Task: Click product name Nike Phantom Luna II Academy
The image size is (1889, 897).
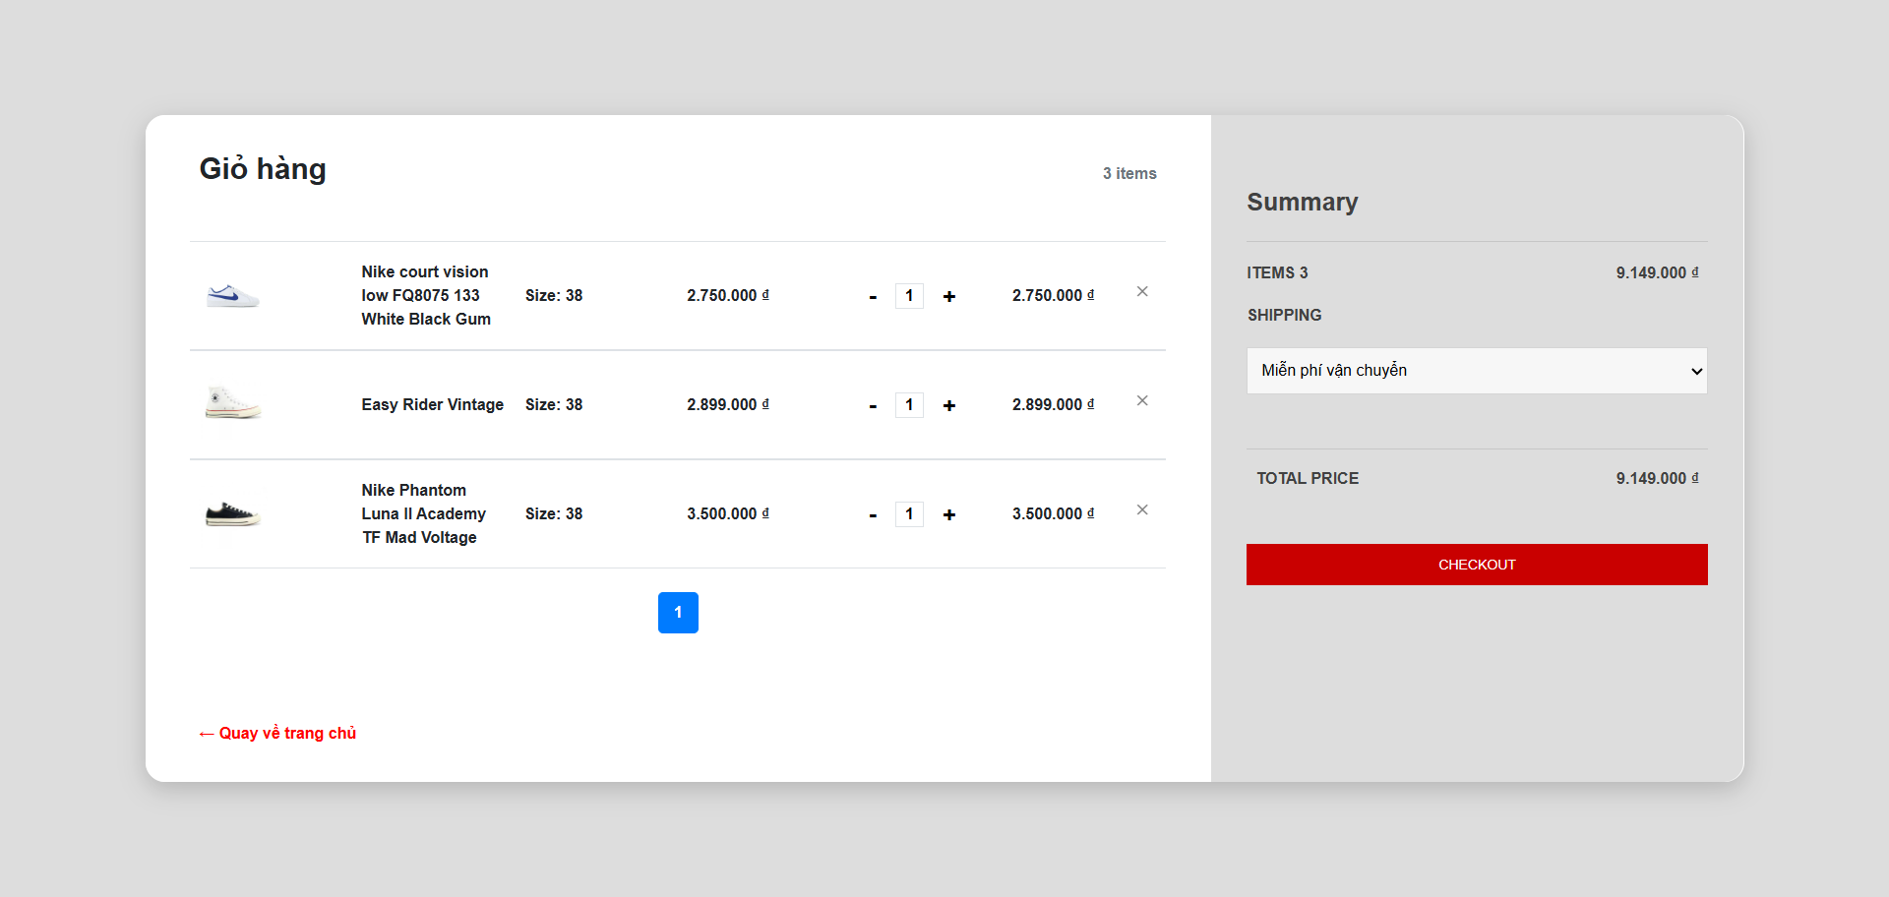Action: click(423, 513)
